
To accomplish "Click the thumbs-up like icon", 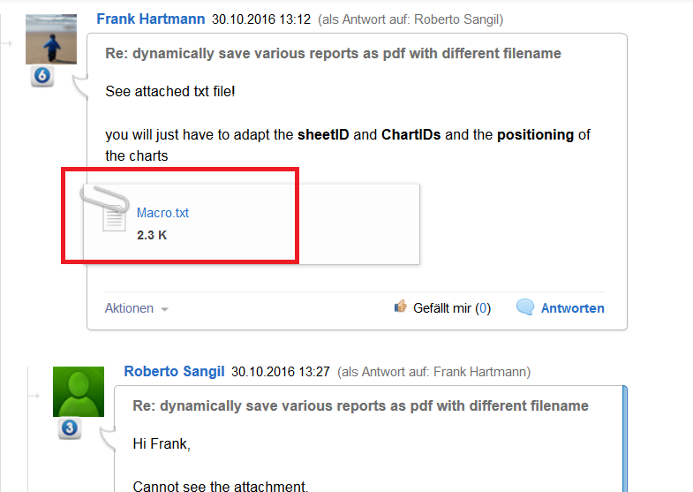I will [401, 307].
